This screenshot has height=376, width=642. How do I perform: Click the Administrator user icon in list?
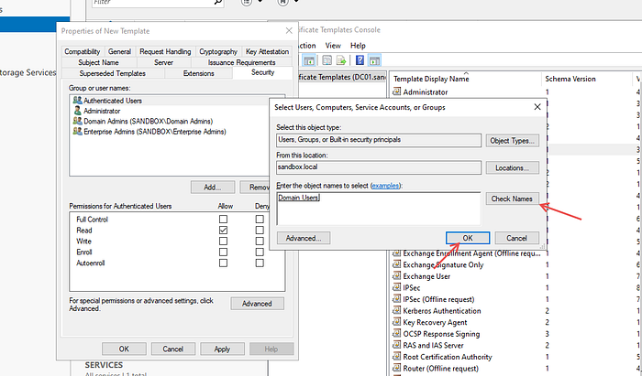tap(77, 111)
